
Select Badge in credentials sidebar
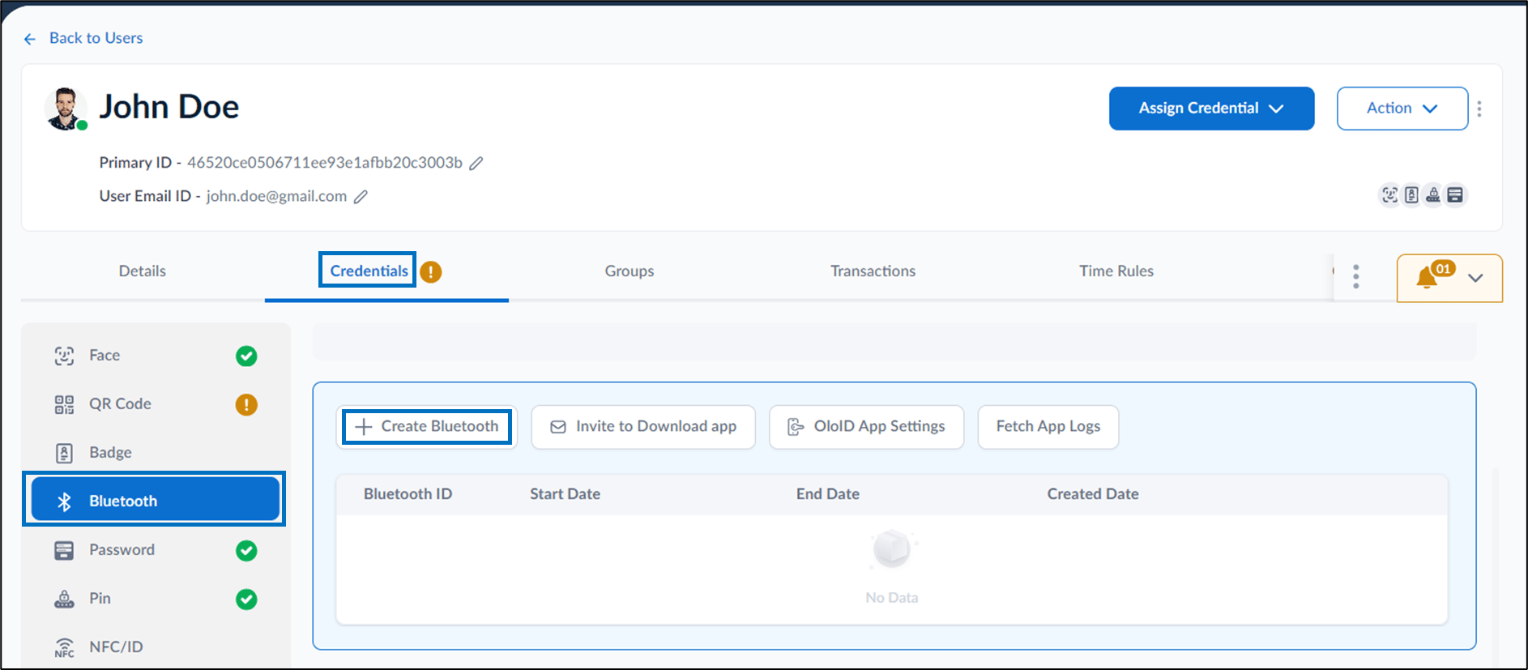click(155, 453)
